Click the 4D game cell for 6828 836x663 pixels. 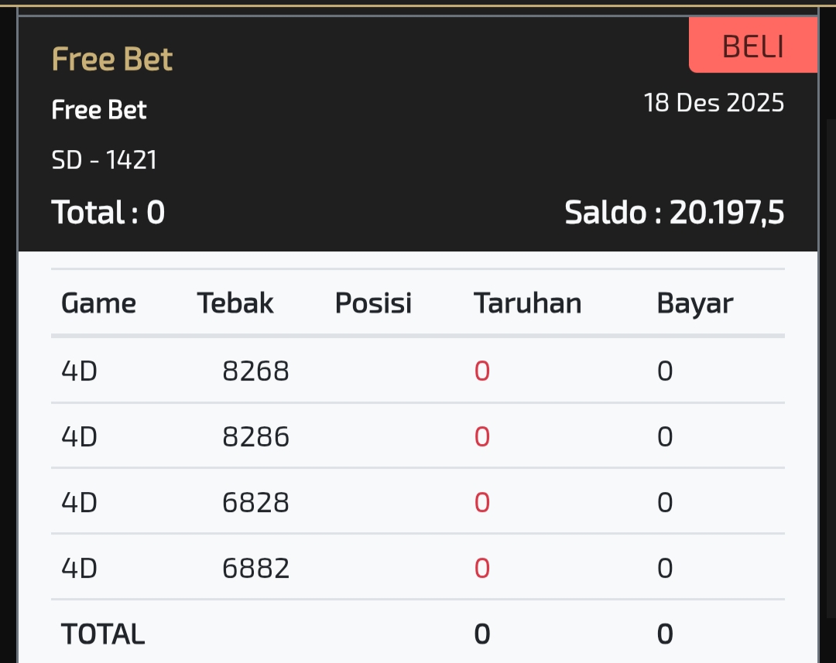[x=79, y=503]
